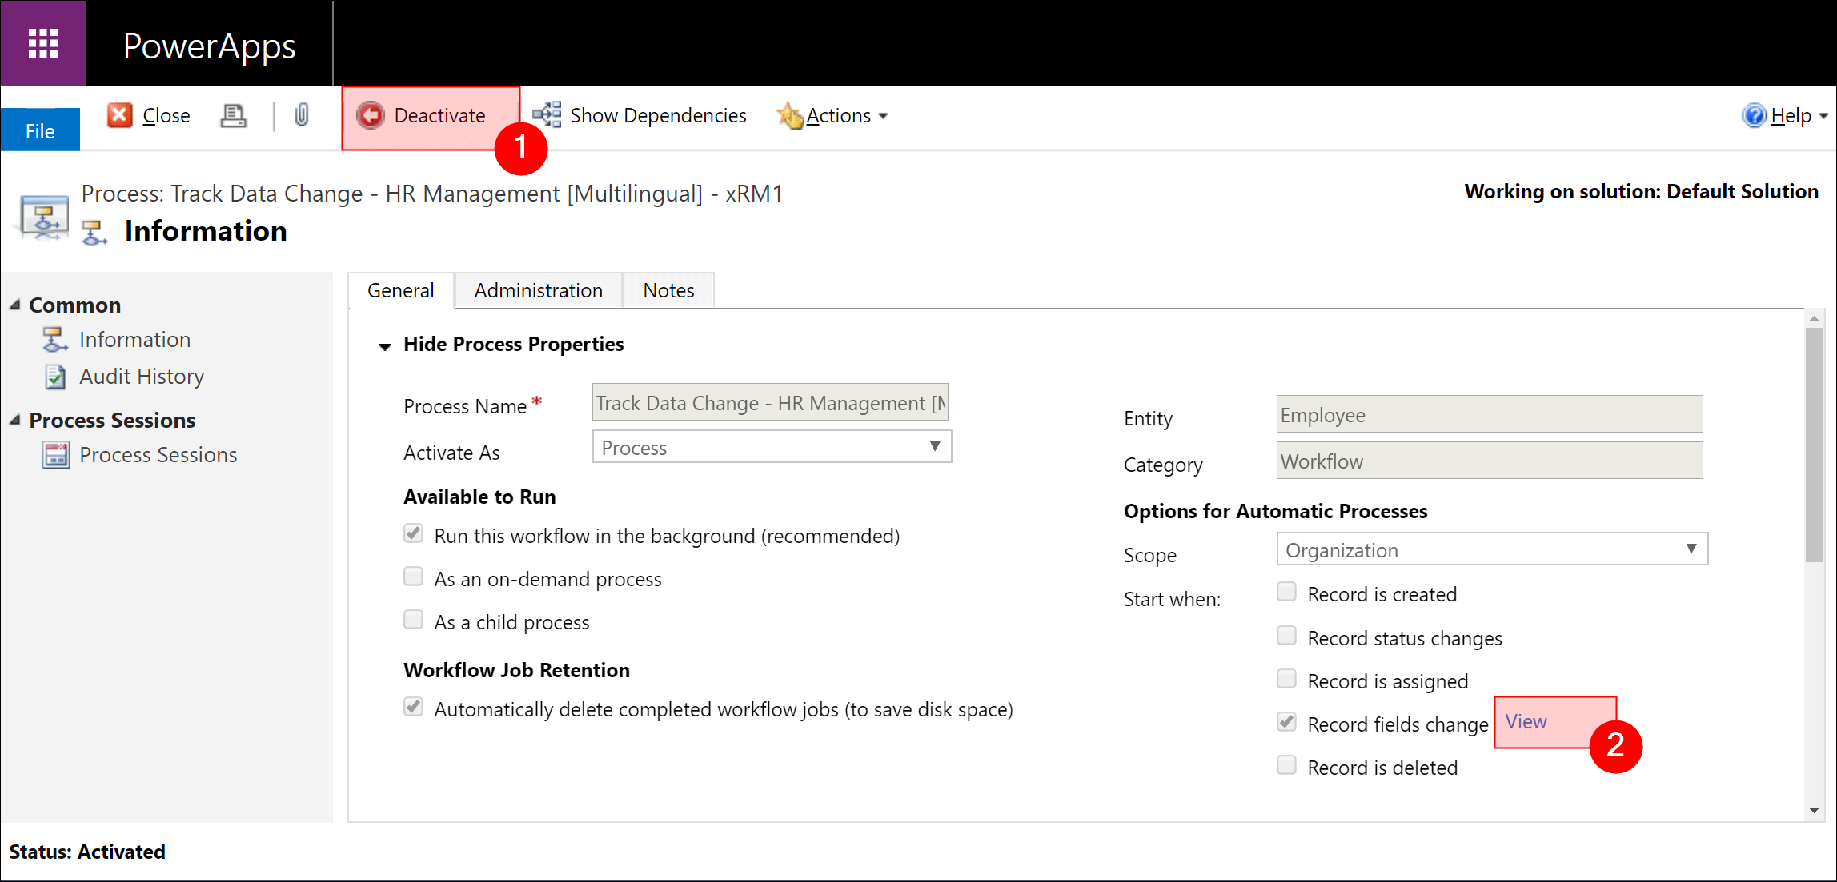Toggle Automatically delete completed workflow jobs
This screenshot has width=1837, height=882.
pyautogui.click(x=413, y=707)
